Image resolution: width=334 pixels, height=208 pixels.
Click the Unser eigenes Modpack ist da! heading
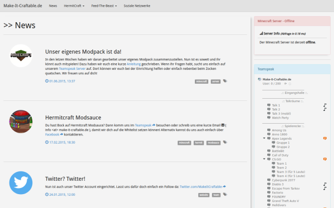click(x=83, y=52)
